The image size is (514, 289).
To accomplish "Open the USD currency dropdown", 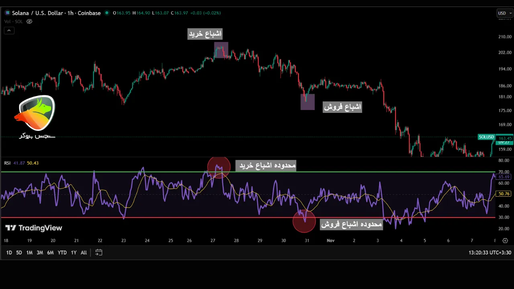I will 504,13.
